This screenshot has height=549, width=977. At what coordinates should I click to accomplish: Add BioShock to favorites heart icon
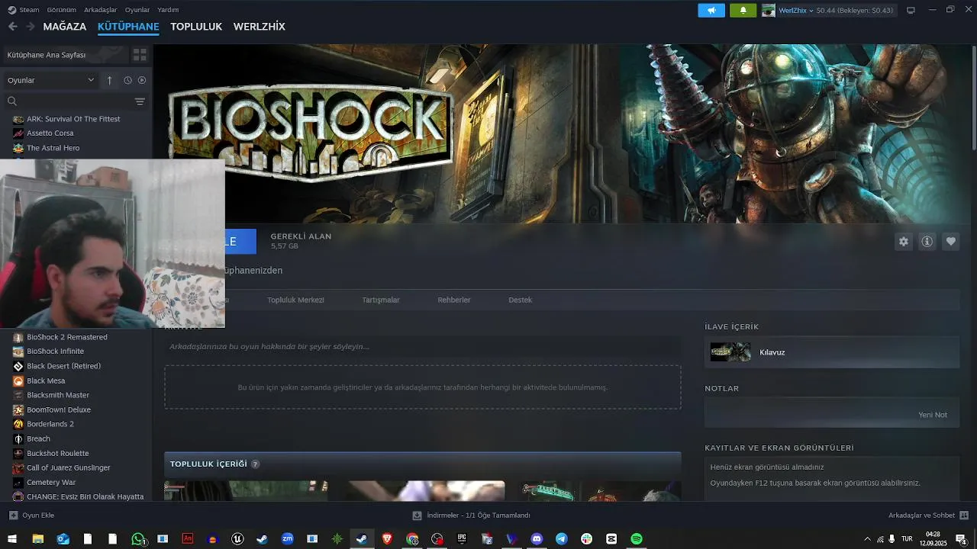tap(950, 242)
